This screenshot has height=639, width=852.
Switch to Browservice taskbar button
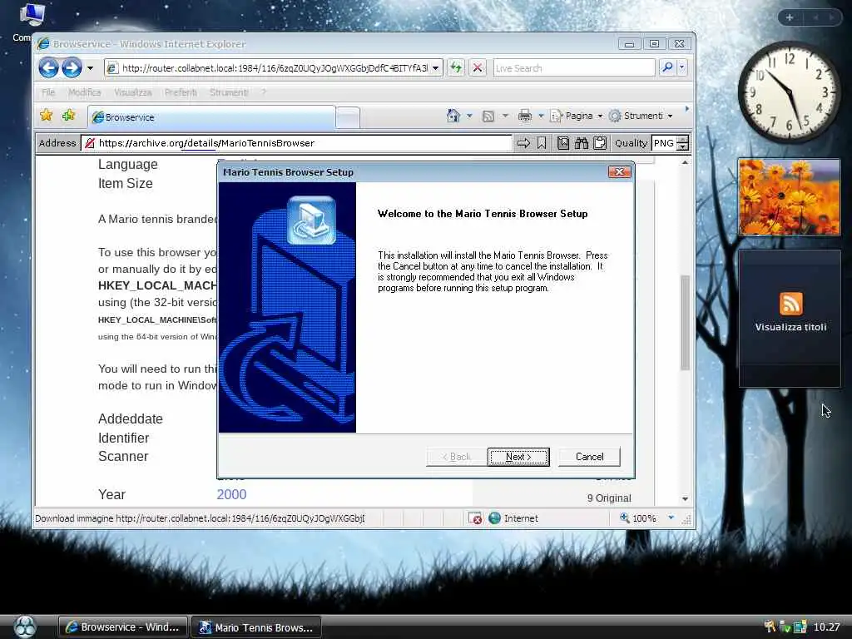click(123, 627)
